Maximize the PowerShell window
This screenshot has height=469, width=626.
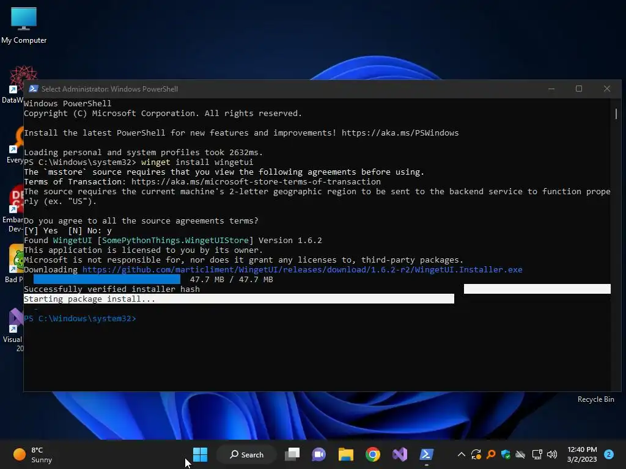tap(579, 89)
